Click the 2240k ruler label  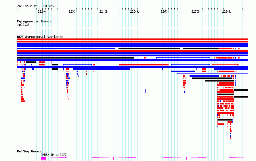(x=104, y=11)
